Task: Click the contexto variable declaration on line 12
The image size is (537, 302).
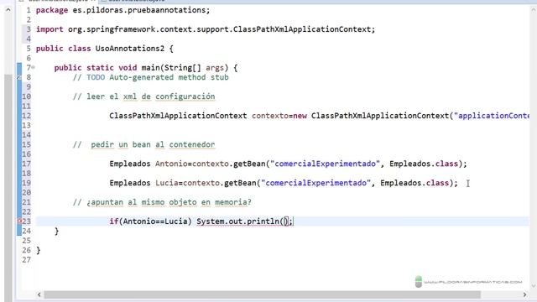Action: (x=270, y=116)
